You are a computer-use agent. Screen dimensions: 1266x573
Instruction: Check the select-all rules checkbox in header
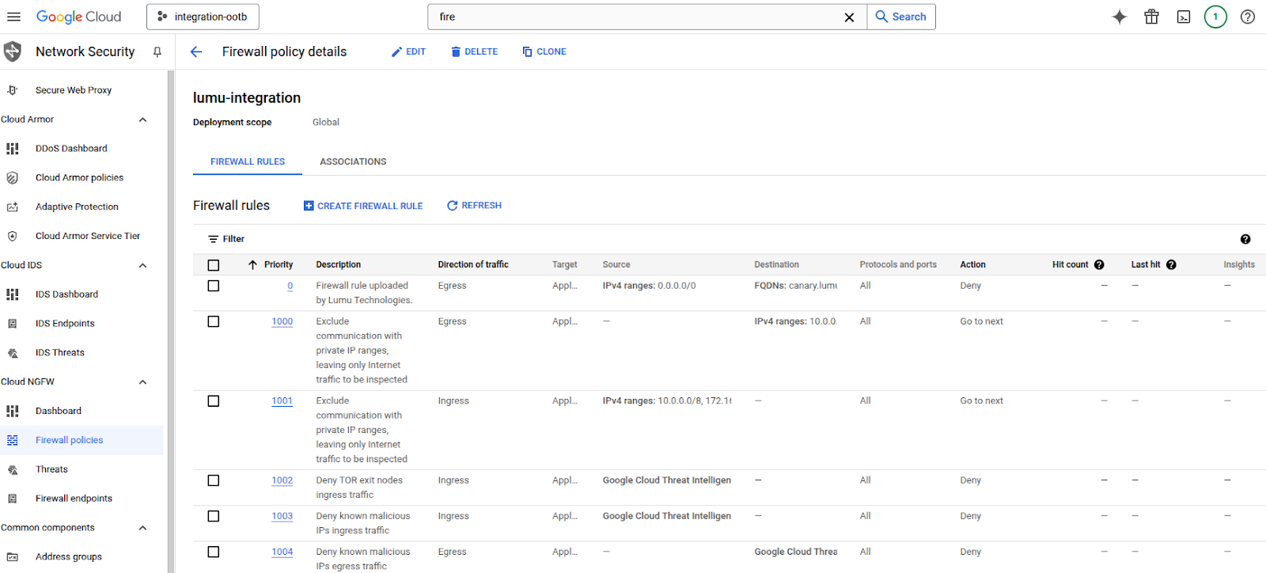click(x=214, y=265)
